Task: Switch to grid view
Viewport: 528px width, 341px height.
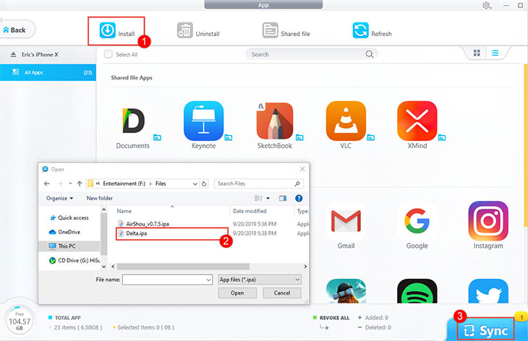Action: (x=477, y=53)
